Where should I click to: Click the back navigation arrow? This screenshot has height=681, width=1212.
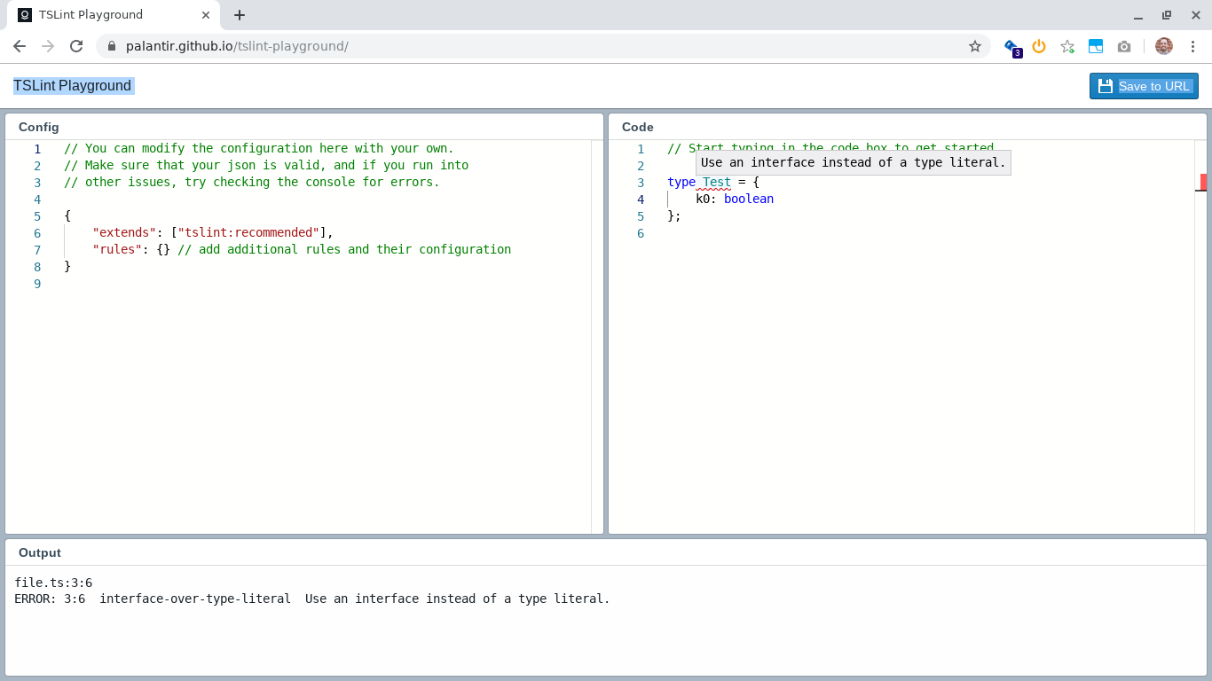pyautogui.click(x=19, y=46)
